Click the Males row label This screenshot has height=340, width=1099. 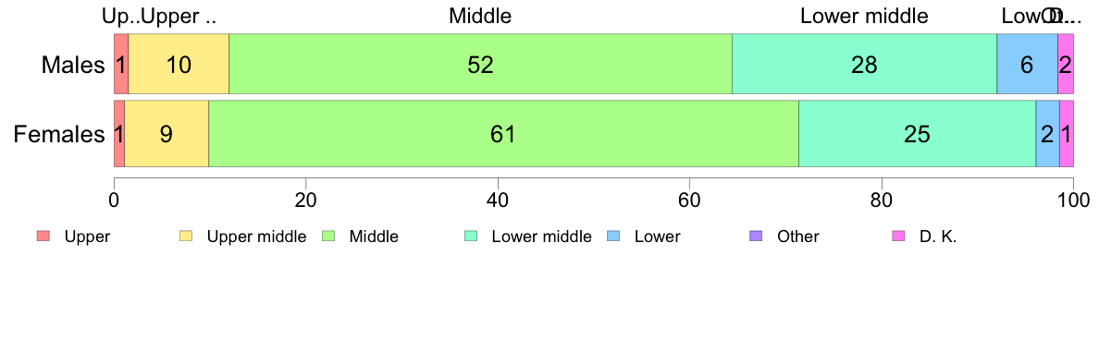(73, 65)
